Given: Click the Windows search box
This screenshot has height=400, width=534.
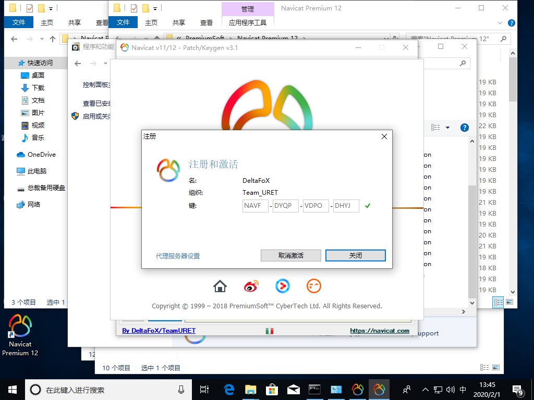Looking at the screenshot, I should (108, 390).
